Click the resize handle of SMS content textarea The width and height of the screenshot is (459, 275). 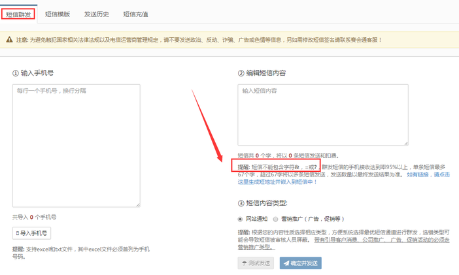pos(405,142)
